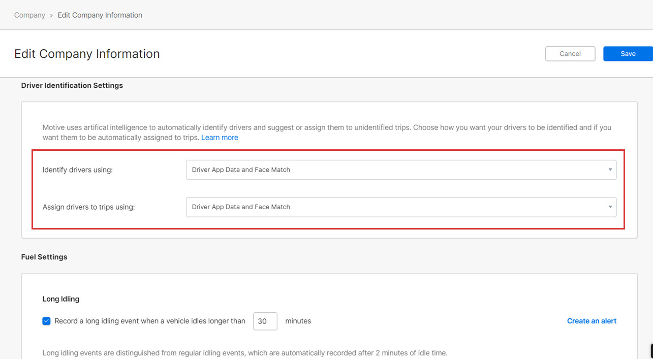The image size is (653, 359).
Task: Save company information changes
Action: pyautogui.click(x=628, y=54)
